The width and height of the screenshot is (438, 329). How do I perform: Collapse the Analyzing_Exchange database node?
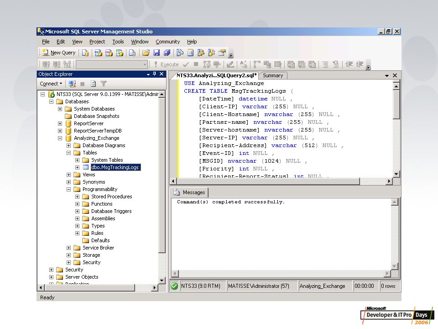tap(60, 138)
